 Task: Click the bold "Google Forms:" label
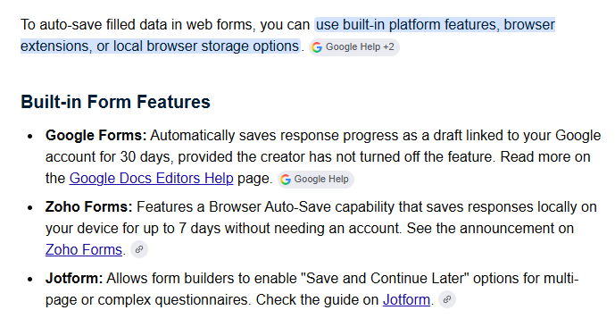point(96,136)
